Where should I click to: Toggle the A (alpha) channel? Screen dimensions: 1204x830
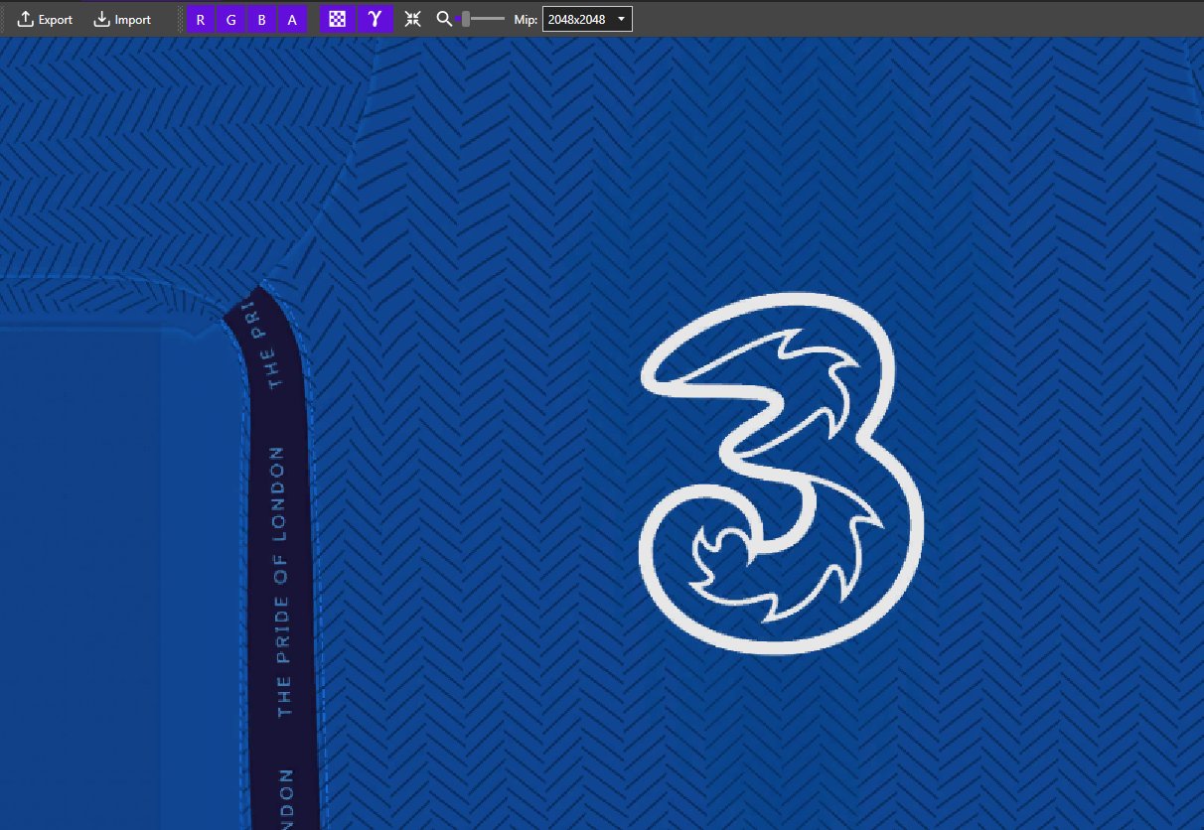click(x=291, y=19)
